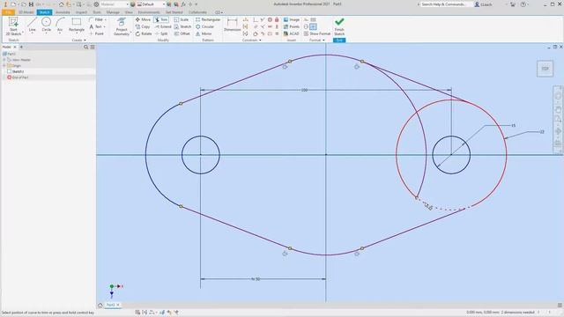Click the Save icon in quick access toolbar
Viewport: 564px width, 317px height.
tap(31, 4)
